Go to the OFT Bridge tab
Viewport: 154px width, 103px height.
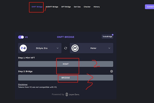[x=66, y=7]
